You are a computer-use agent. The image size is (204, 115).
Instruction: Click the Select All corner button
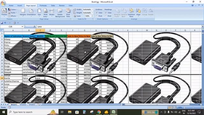(x=2, y=30)
